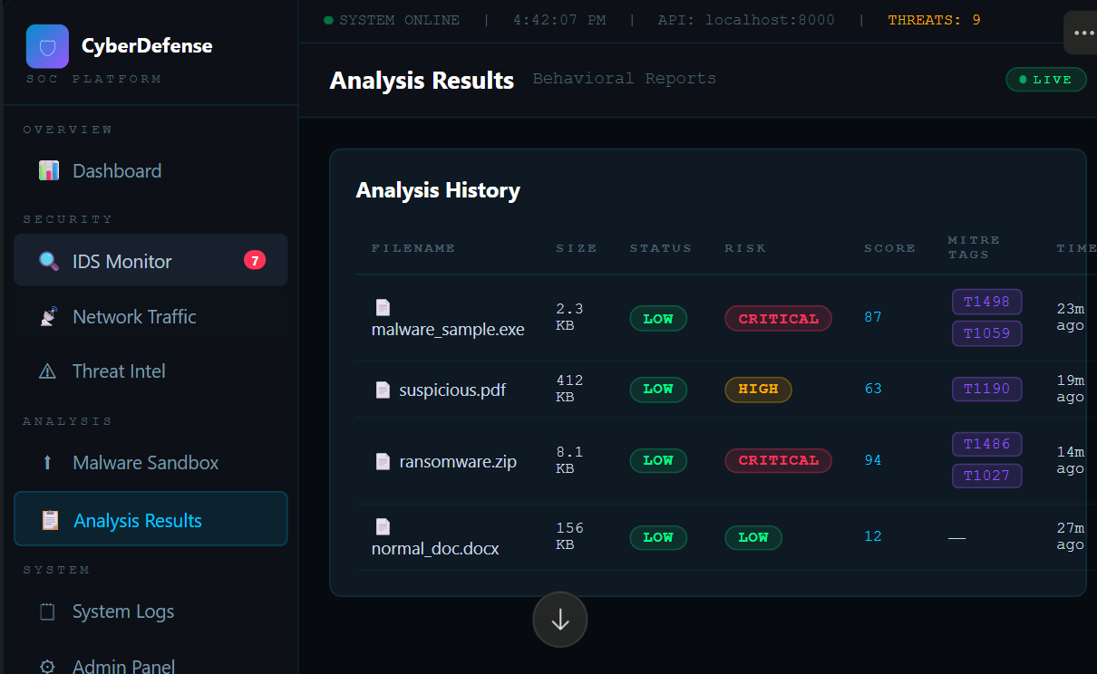Image resolution: width=1097 pixels, height=674 pixels.
Task: Go to IDS Monitor section
Action: point(150,261)
